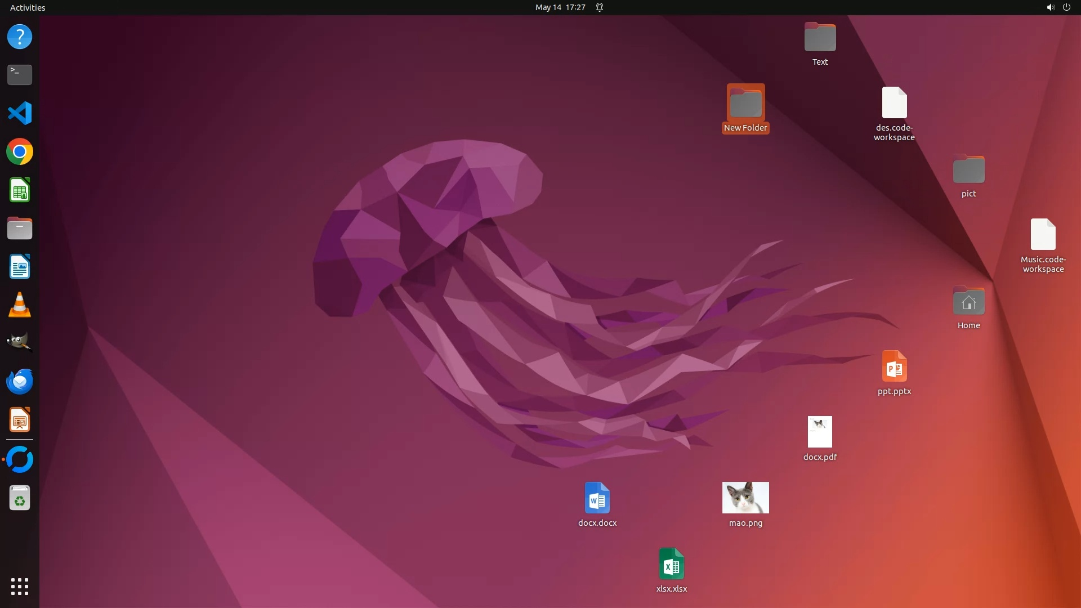This screenshot has width=1081, height=608.
Task: Open GIMP image editor from dock
Action: coord(20,342)
